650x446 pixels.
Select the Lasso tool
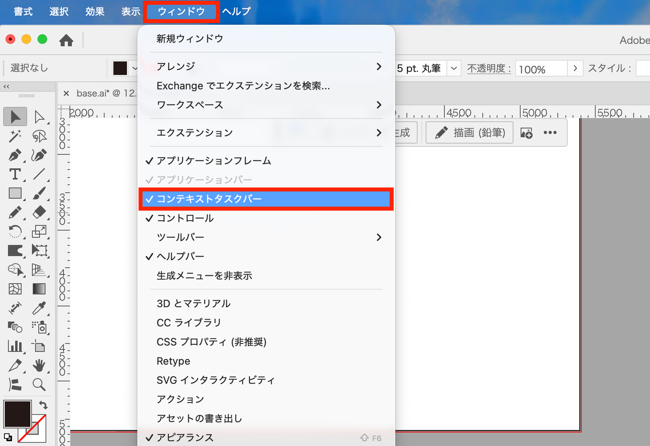[x=39, y=136]
